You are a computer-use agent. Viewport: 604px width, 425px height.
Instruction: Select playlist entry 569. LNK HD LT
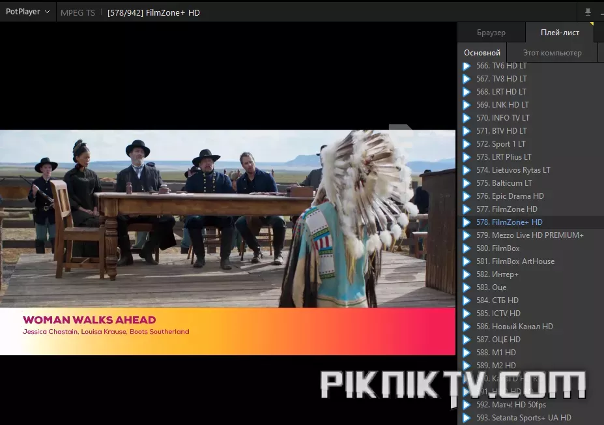point(502,105)
